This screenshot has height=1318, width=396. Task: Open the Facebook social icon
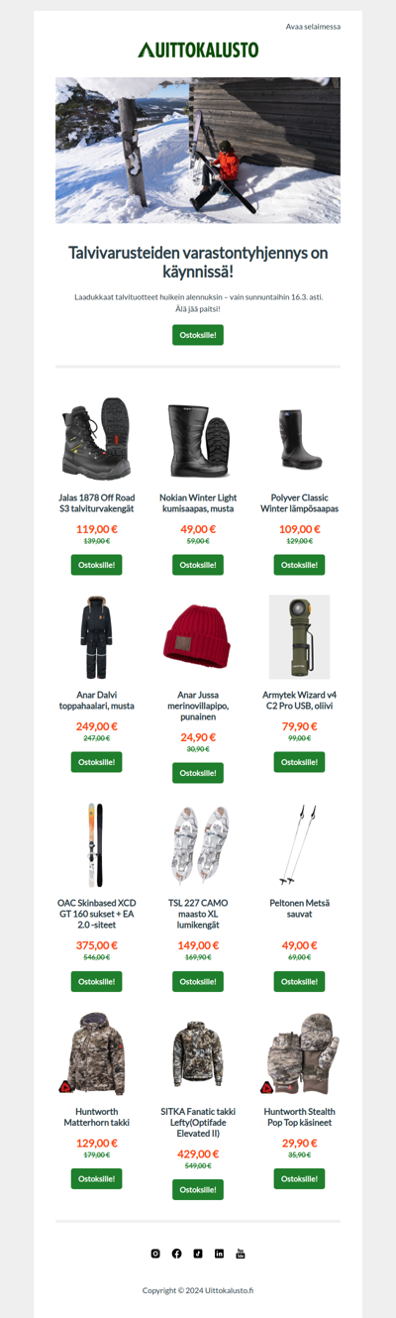point(177,1254)
